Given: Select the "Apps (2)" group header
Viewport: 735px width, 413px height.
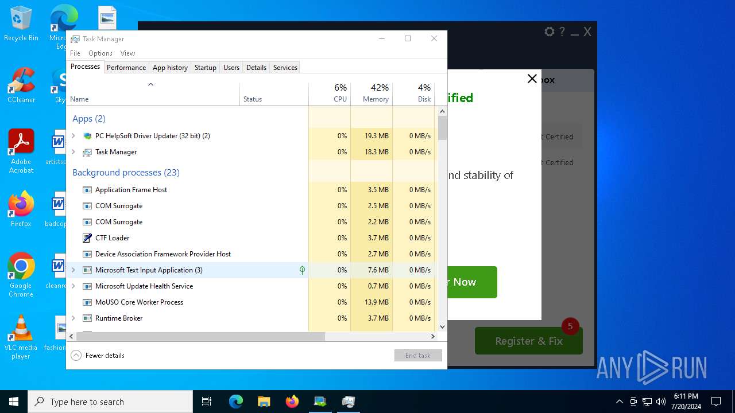Looking at the screenshot, I should tap(89, 119).
